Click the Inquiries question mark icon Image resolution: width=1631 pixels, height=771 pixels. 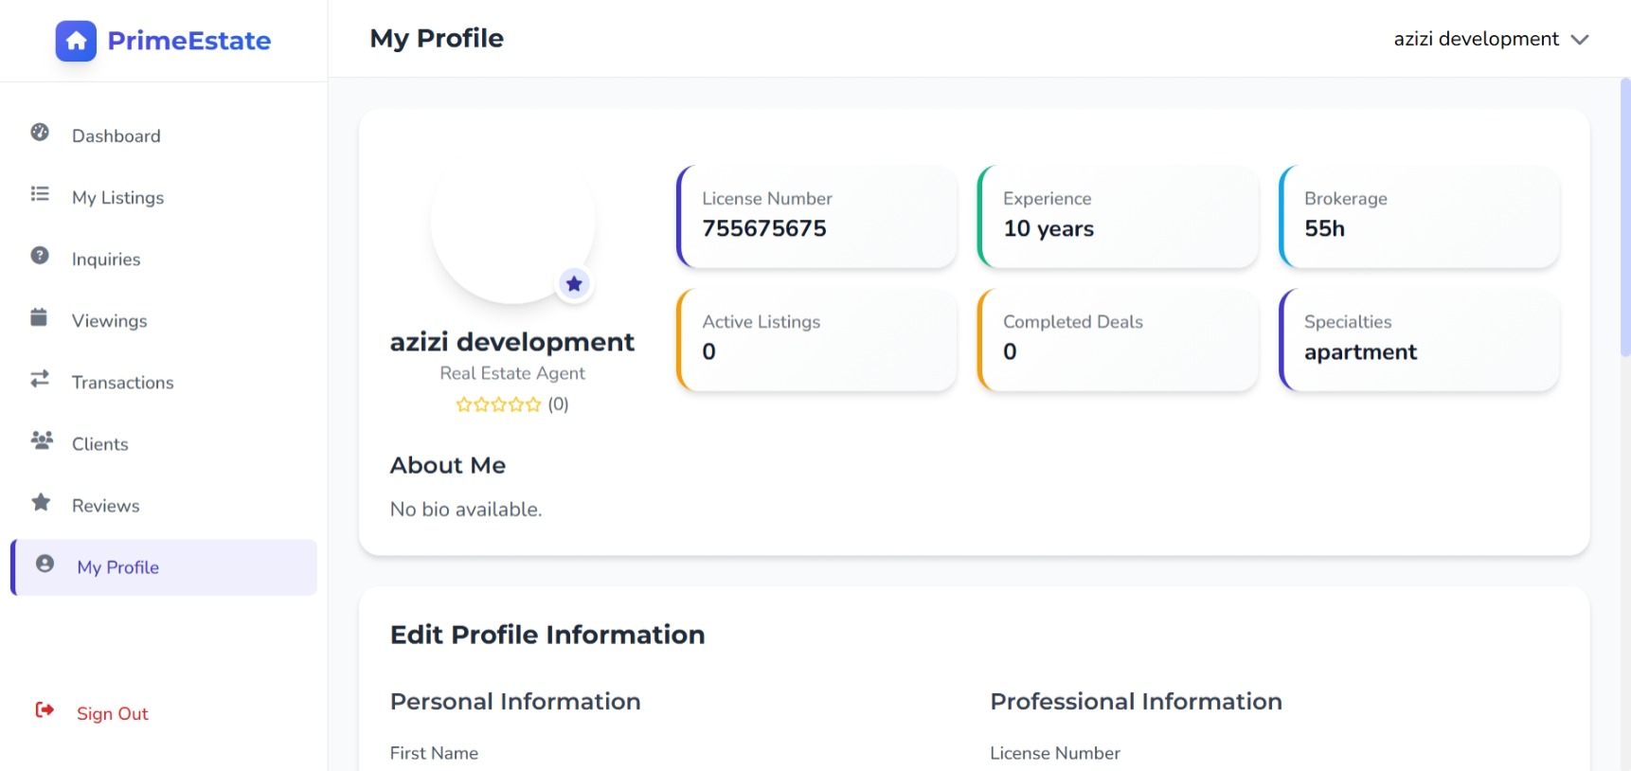[40, 256]
